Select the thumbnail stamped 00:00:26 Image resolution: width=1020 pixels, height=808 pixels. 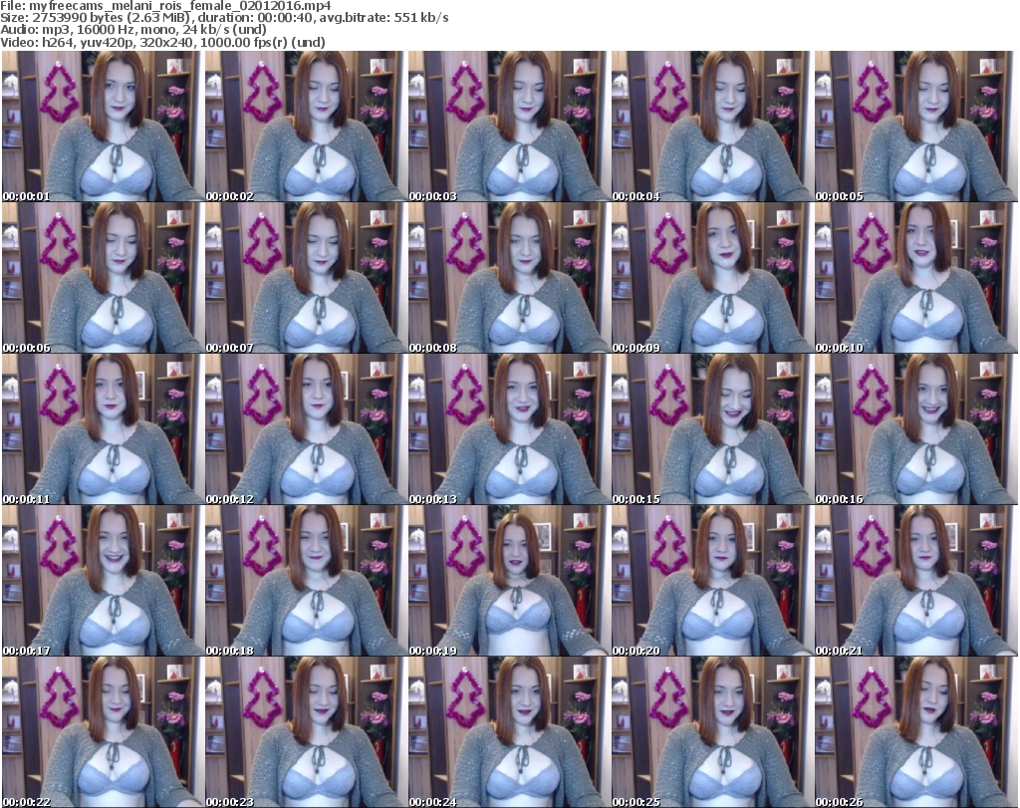(x=915, y=732)
